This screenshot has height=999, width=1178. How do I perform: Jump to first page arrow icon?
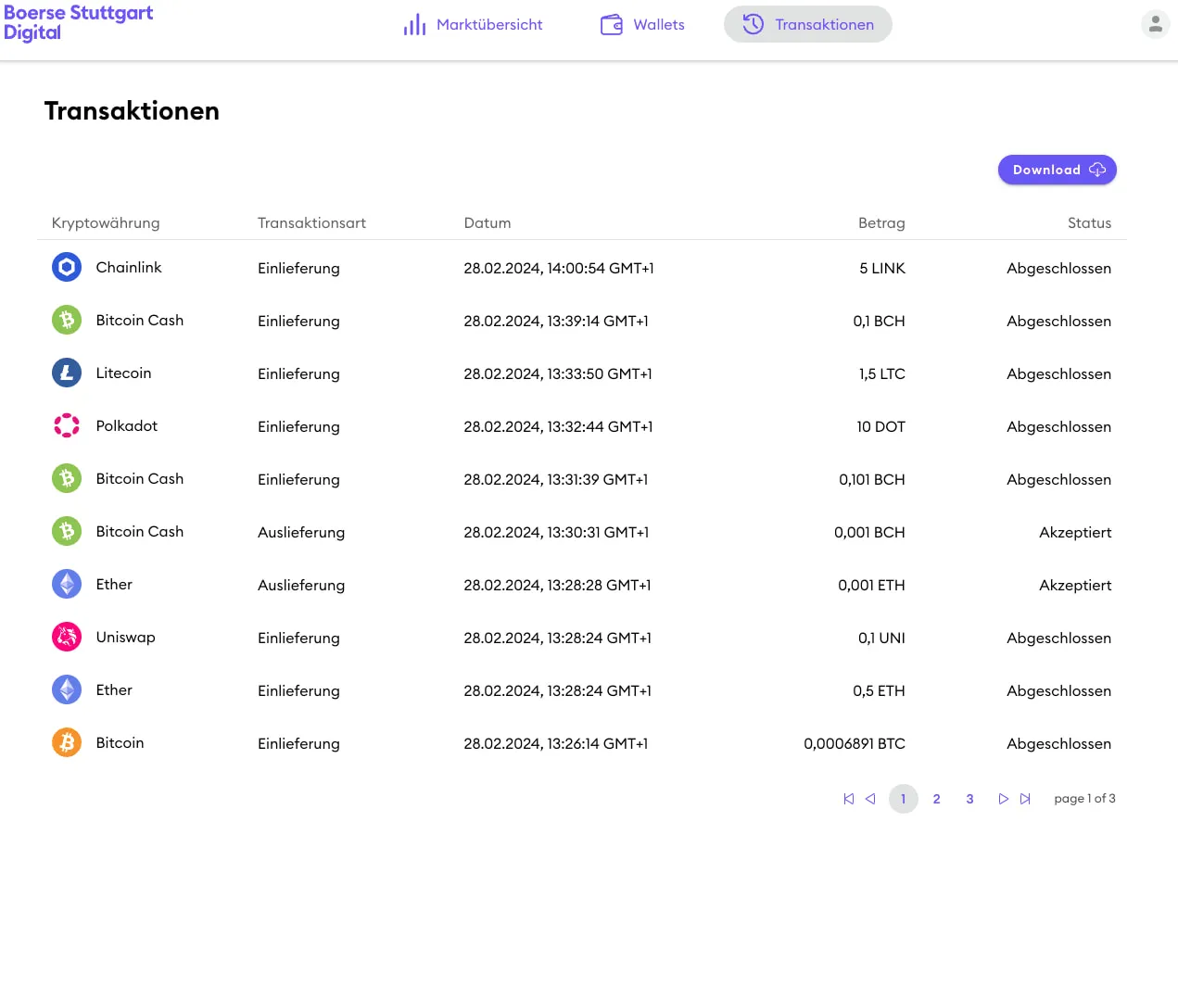tap(848, 799)
